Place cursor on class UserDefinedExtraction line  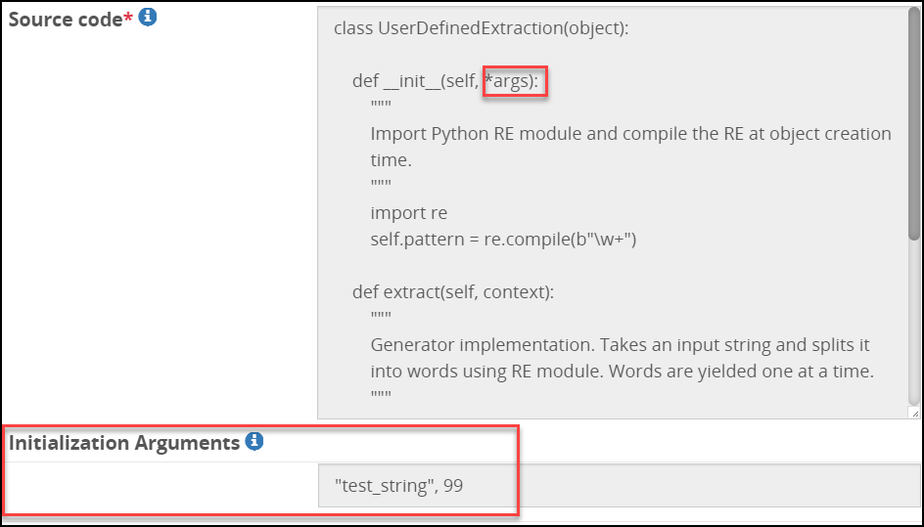(481, 28)
